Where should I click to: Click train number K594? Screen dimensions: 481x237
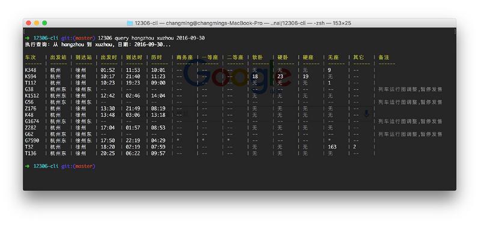point(31,77)
